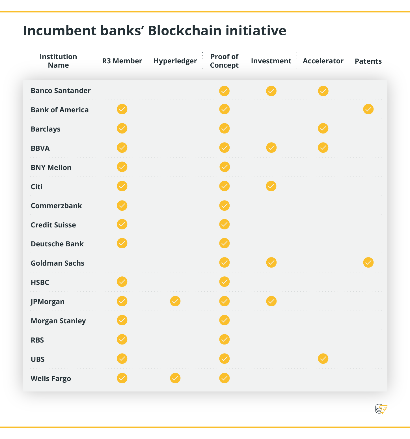The image size is (410, 439).
Task: Click Bank of America's Patents checkmark
Action: (368, 109)
